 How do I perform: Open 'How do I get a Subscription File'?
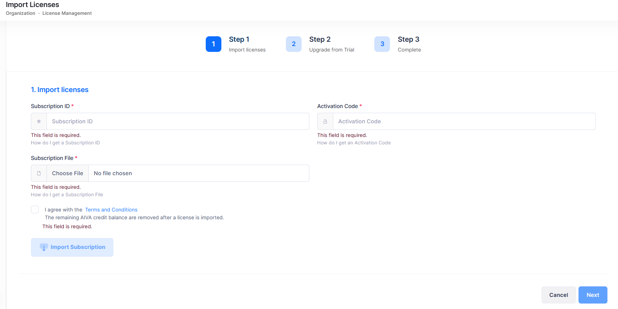(x=67, y=195)
